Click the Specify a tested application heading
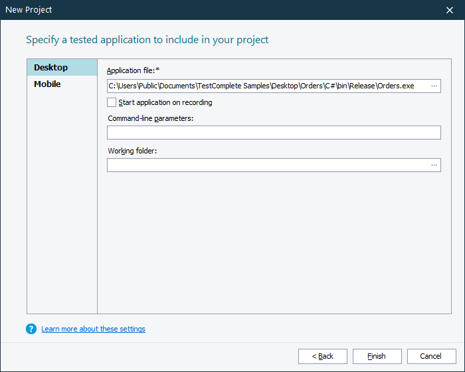This screenshot has height=372, width=465. tap(147, 40)
